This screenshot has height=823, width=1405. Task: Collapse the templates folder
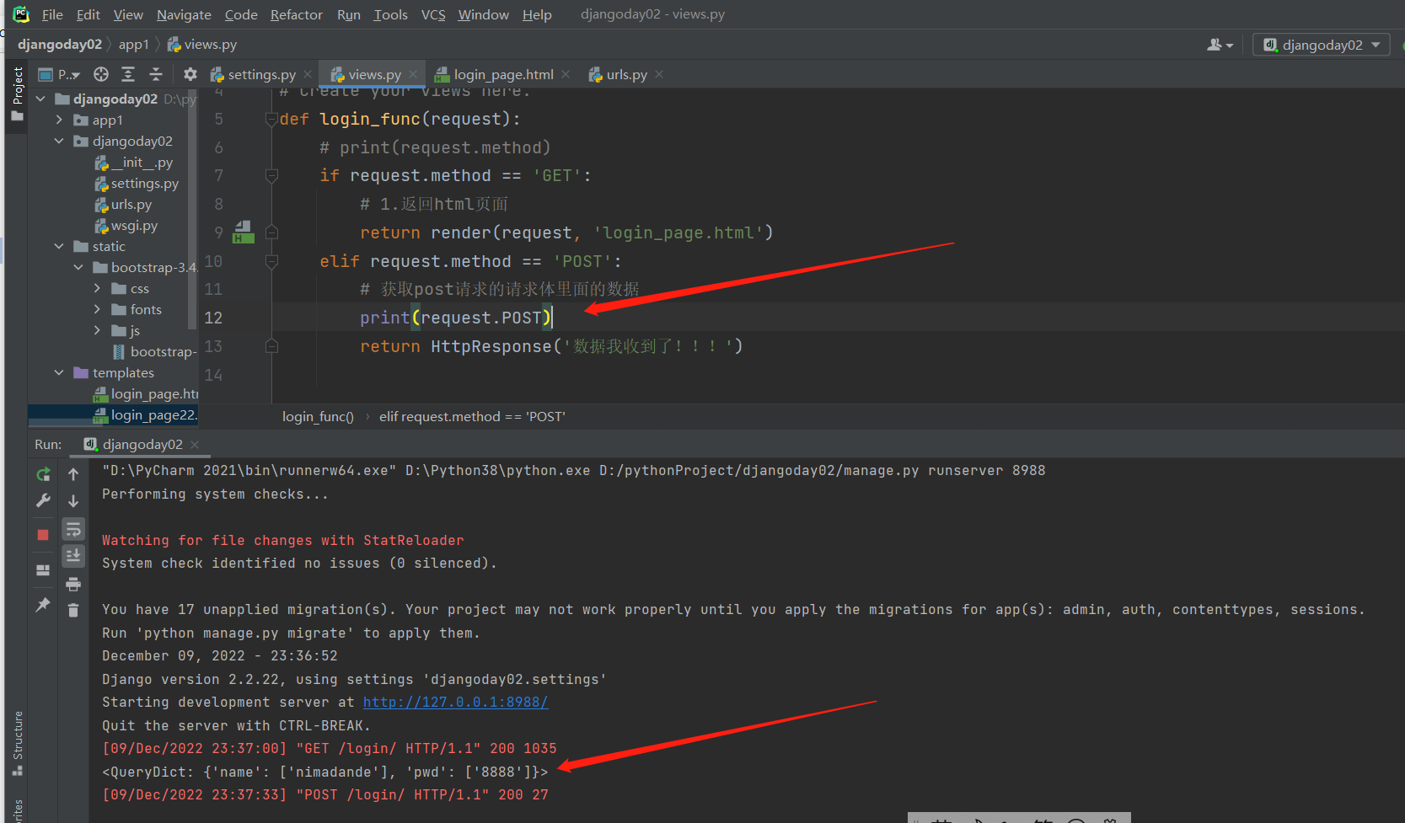point(59,372)
